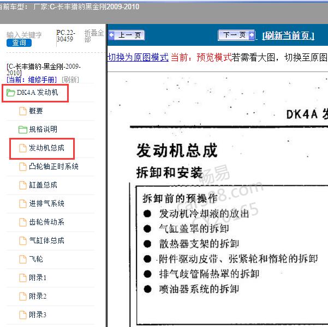
Task: Click the 拆卸前的预操作 box title
Action: pyautogui.click(x=180, y=198)
